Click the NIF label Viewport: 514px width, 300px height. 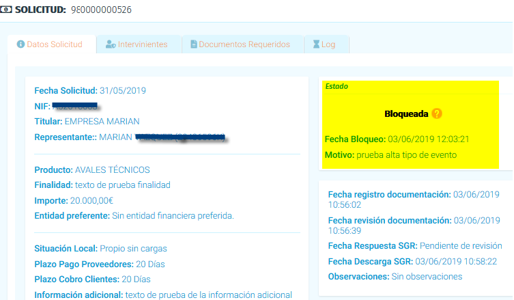click(42, 107)
